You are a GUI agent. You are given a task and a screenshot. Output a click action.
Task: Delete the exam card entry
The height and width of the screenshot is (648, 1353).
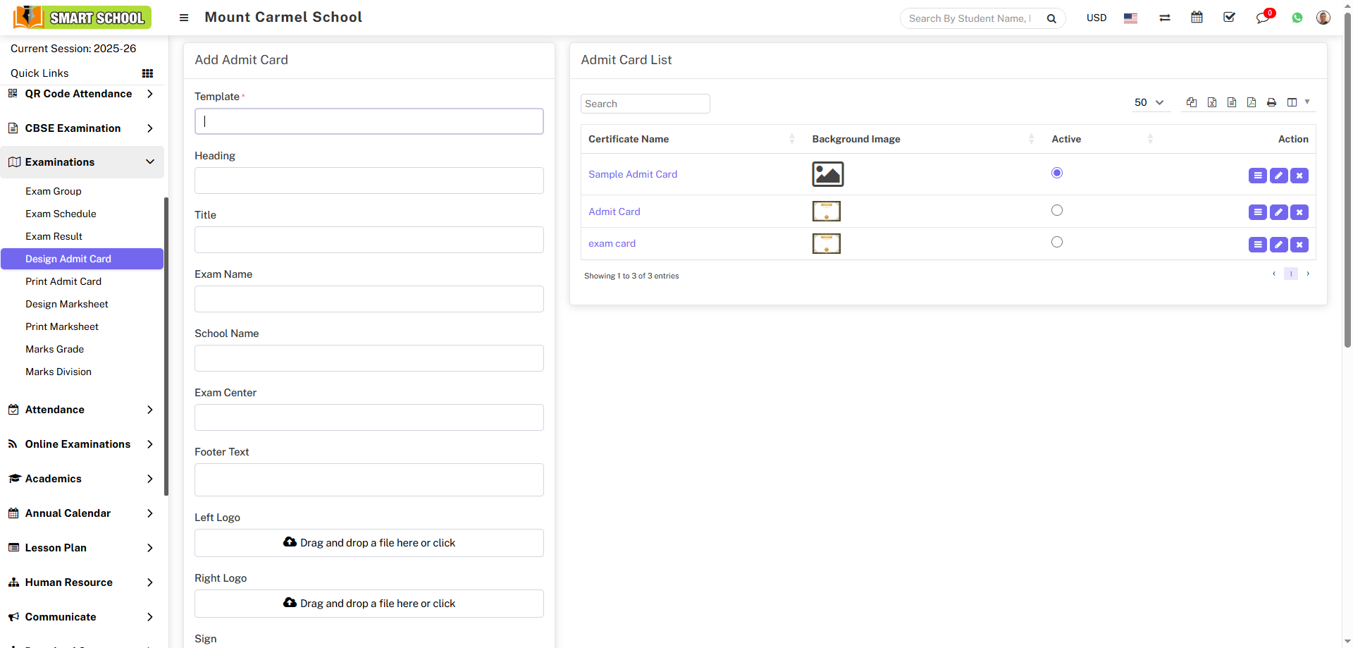[x=1299, y=245]
